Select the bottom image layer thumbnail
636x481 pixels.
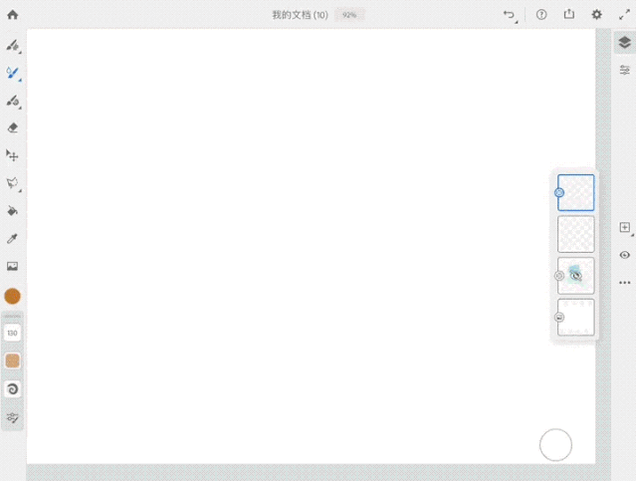click(x=576, y=317)
